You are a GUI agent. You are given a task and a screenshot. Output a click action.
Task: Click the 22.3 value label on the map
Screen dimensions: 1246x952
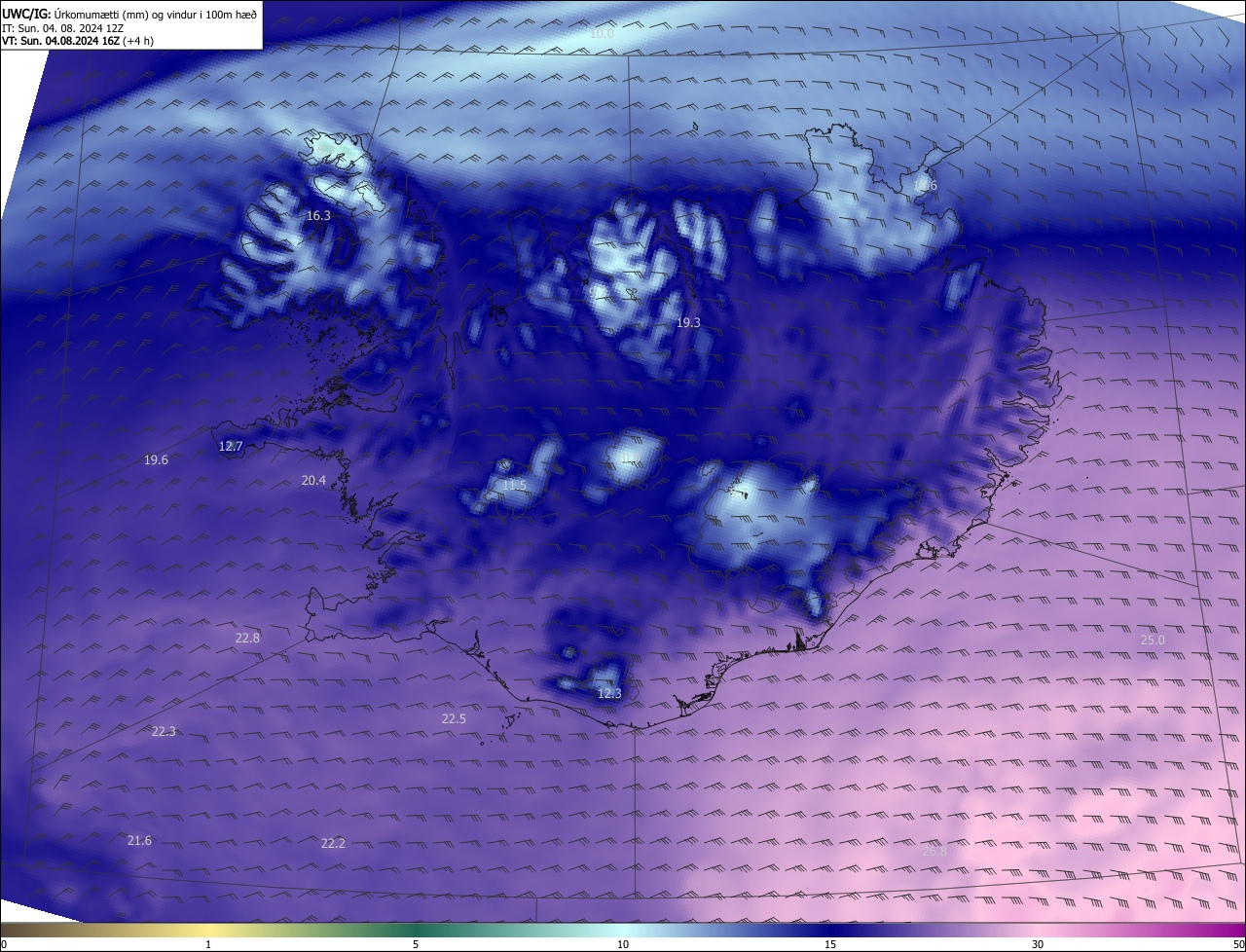pyautogui.click(x=164, y=731)
